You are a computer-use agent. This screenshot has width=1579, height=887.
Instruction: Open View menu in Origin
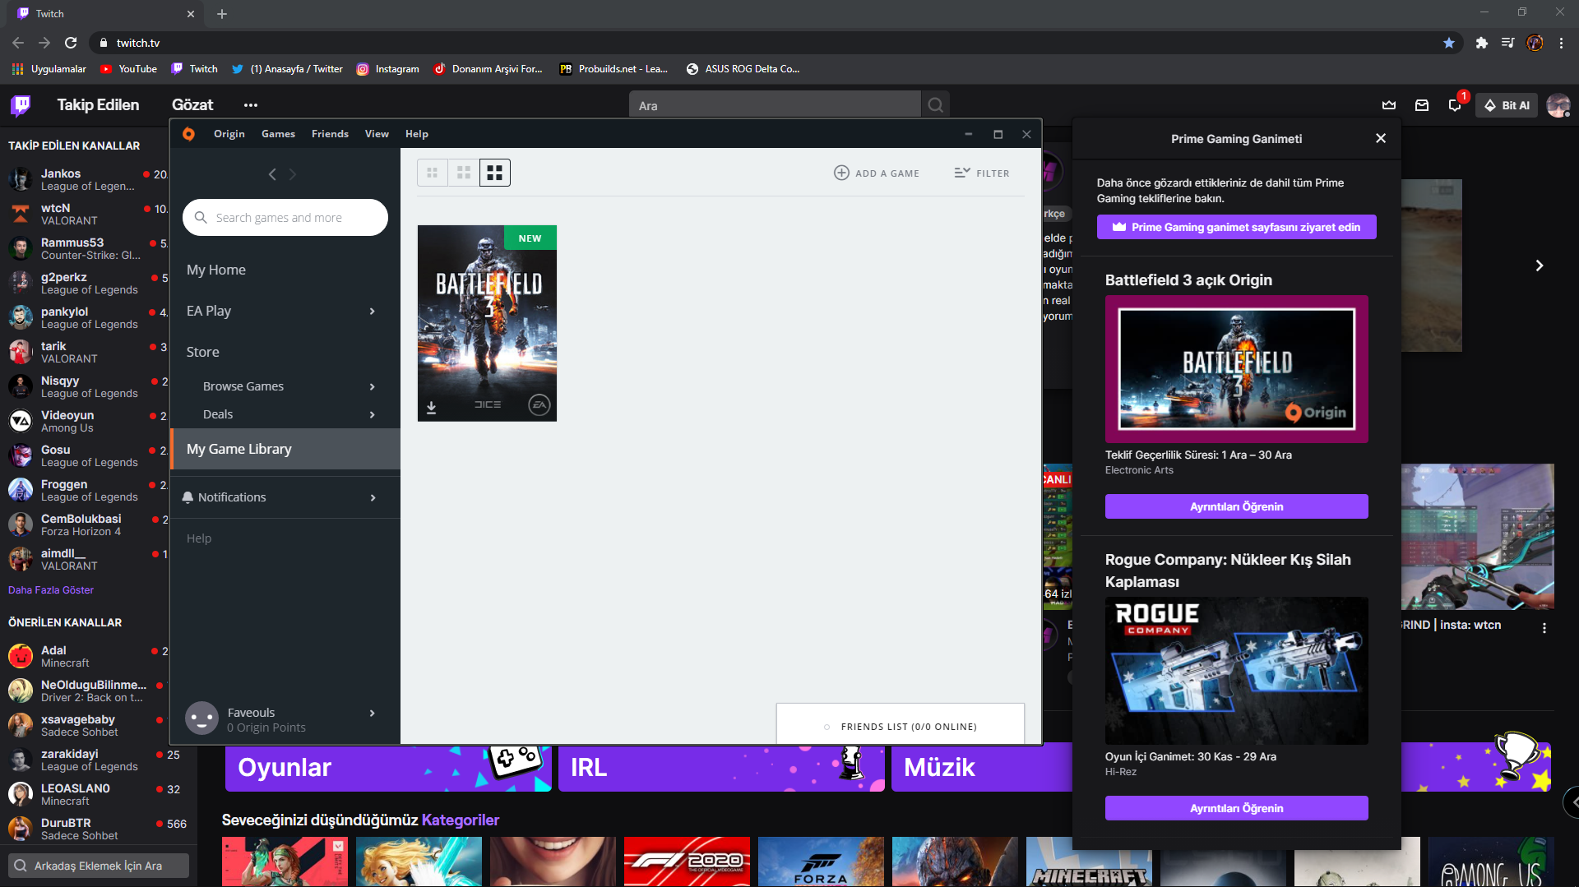(377, 134)
